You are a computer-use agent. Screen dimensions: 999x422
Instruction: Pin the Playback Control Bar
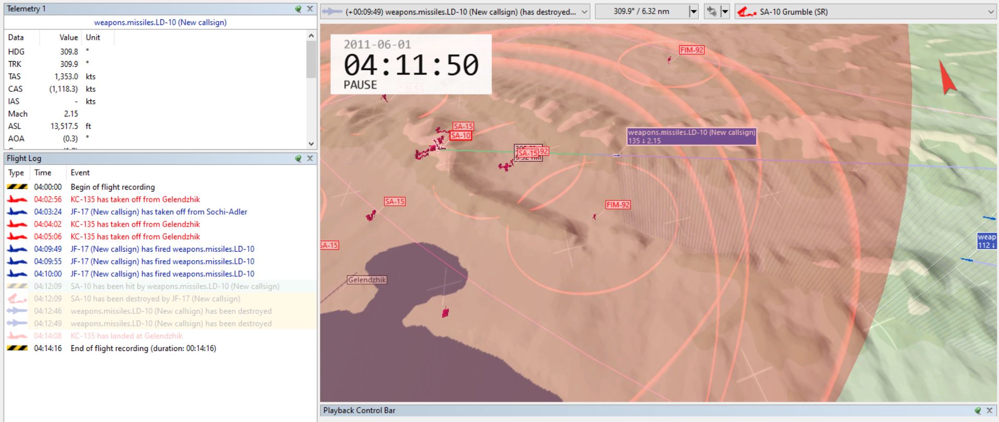click(x=978, y=411)
